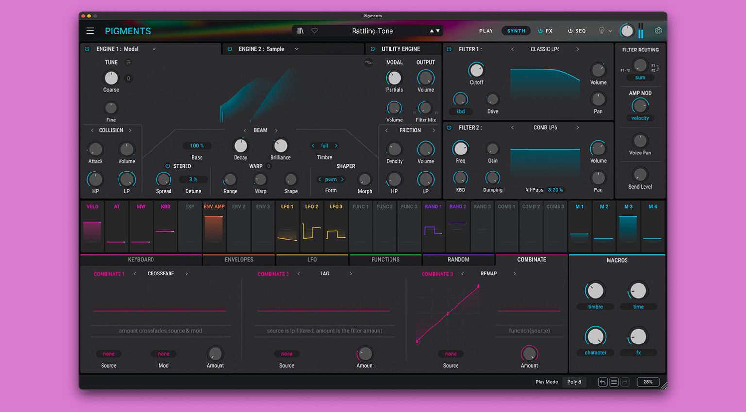Toggle the FX section power switch
Screen dimensions: 746x412
tap(541, 30)
